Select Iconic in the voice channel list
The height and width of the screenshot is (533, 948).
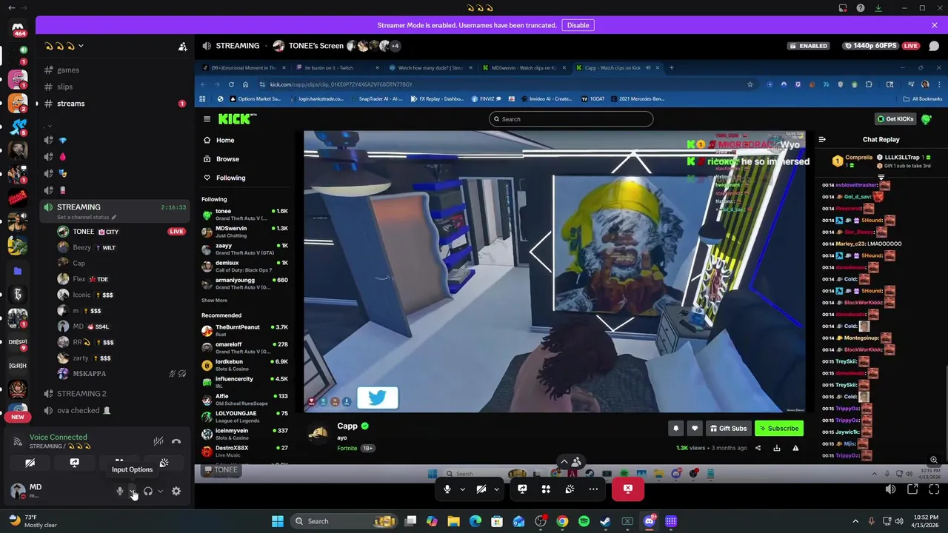pyautogui.click(x=122, y=295)
